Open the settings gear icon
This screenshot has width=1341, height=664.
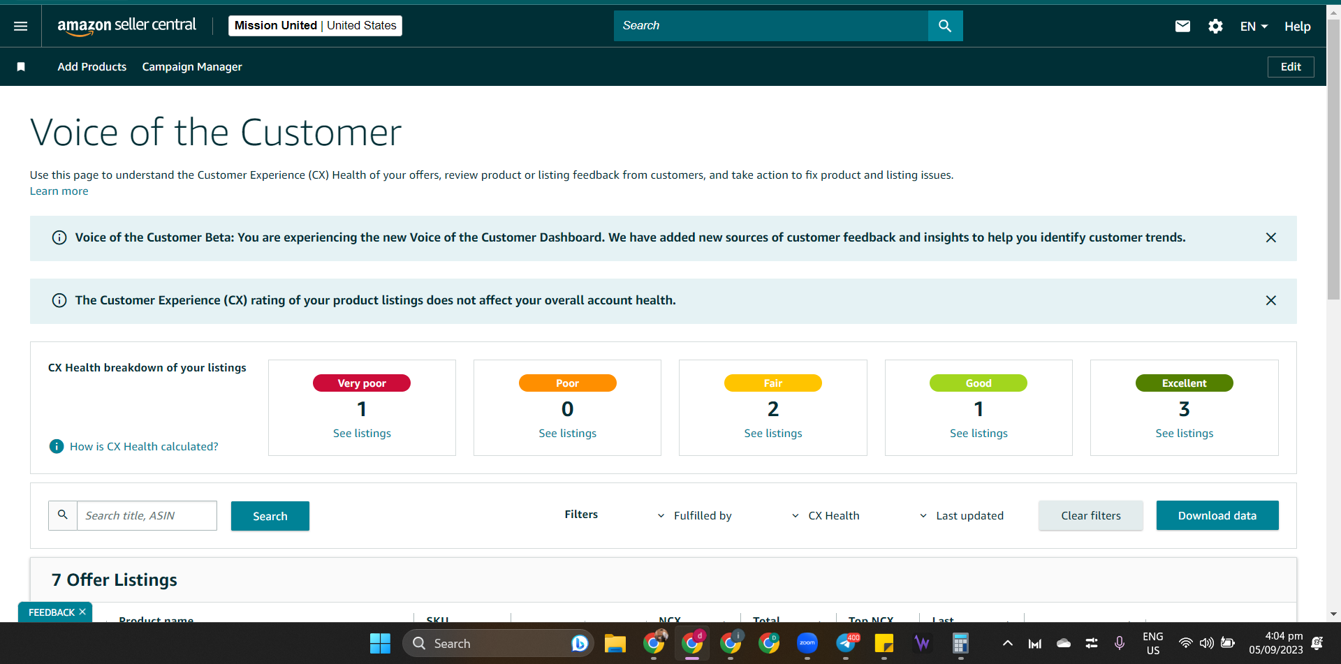[x=1215, y=27]
